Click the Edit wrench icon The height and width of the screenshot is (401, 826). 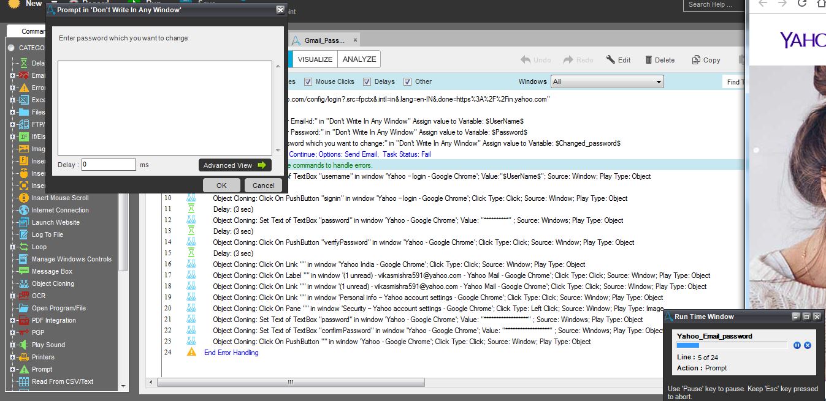[x=611, y=60]
